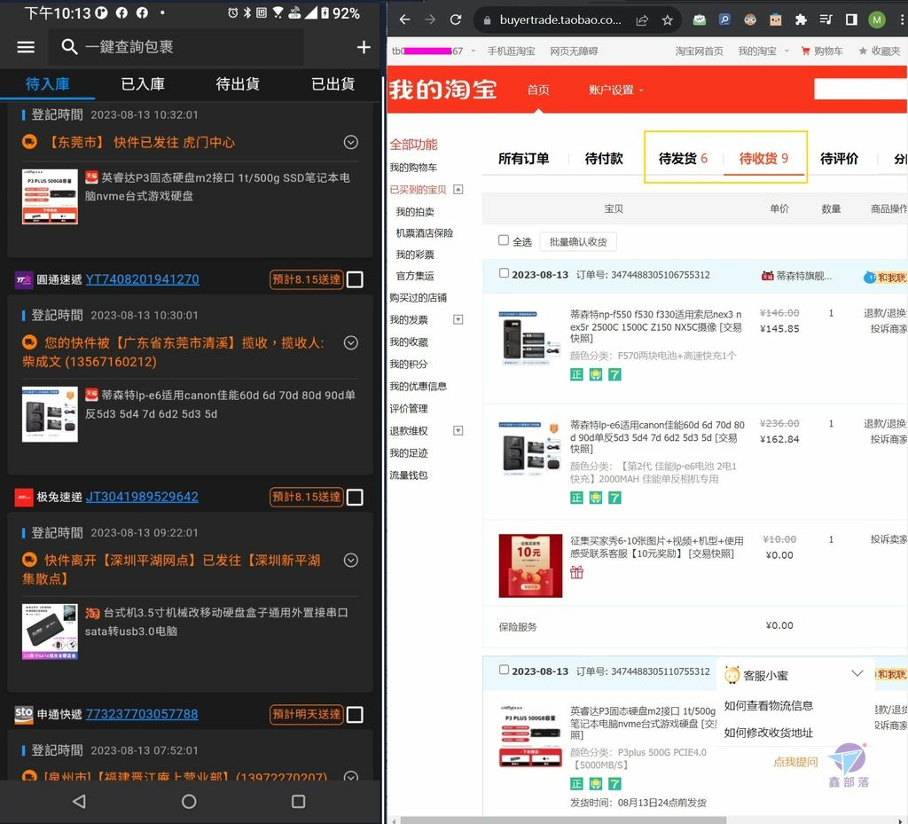Open the 待评价 tab
The height and width of the screenshot is (824, 908).
[x=839, y=158]
